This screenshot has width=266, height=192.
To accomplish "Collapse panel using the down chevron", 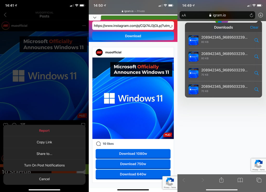I will coord(95,18).
